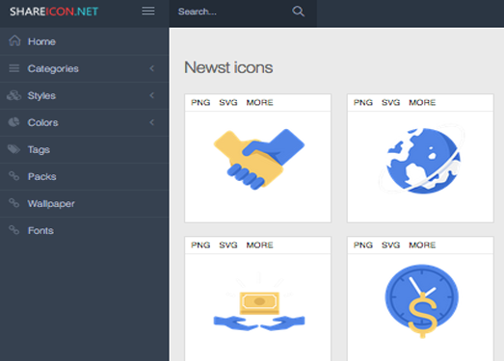The height and width of the screenshot is (361, 504).
Task: Click the Styles cubes icon
Action: coord(13,95)
